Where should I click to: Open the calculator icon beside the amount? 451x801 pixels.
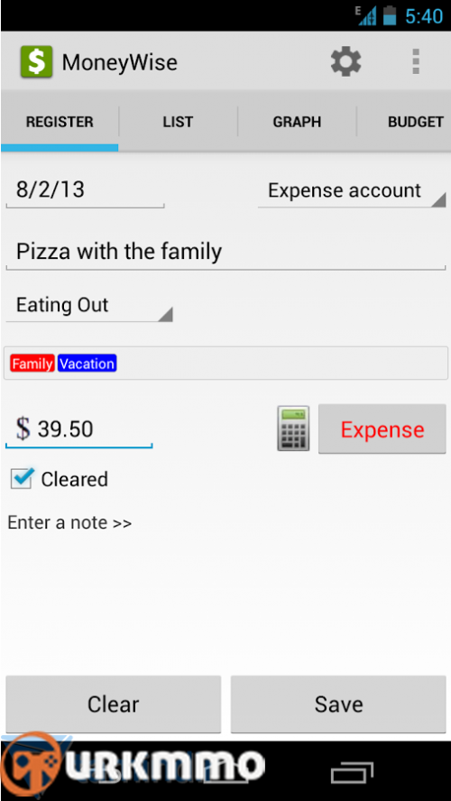pyautogui.click(x=293, y=428)
